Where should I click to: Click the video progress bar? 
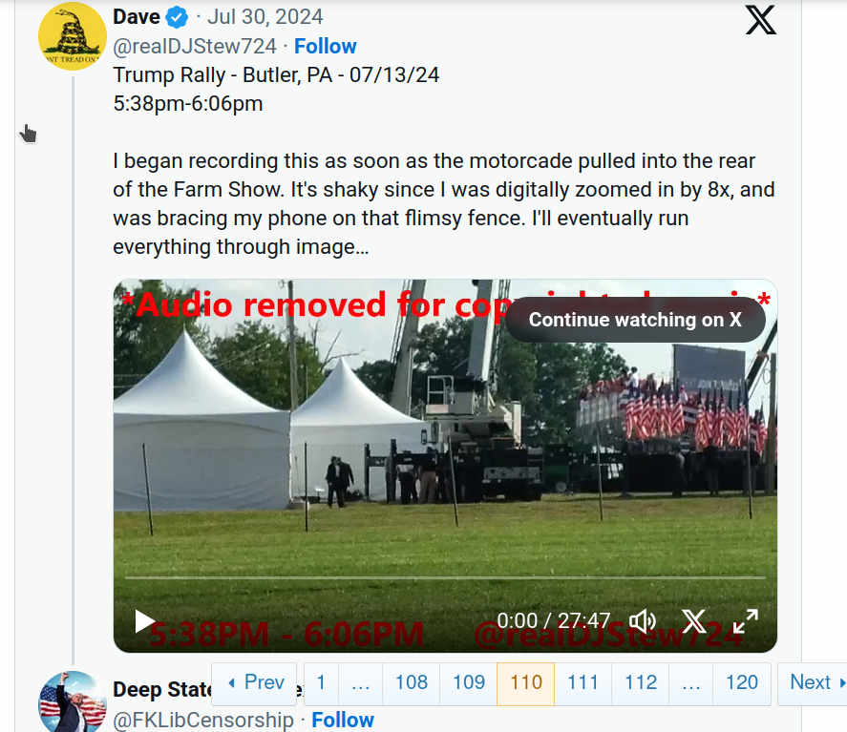click(445, 577)
